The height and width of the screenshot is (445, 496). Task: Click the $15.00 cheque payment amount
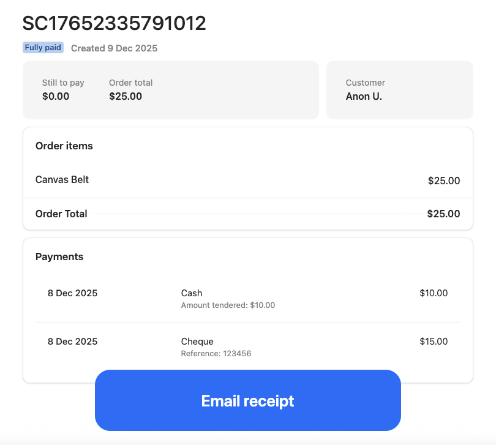434,341
